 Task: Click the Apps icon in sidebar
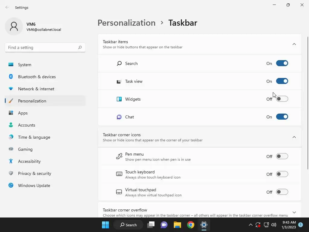(x=11, y=113)
